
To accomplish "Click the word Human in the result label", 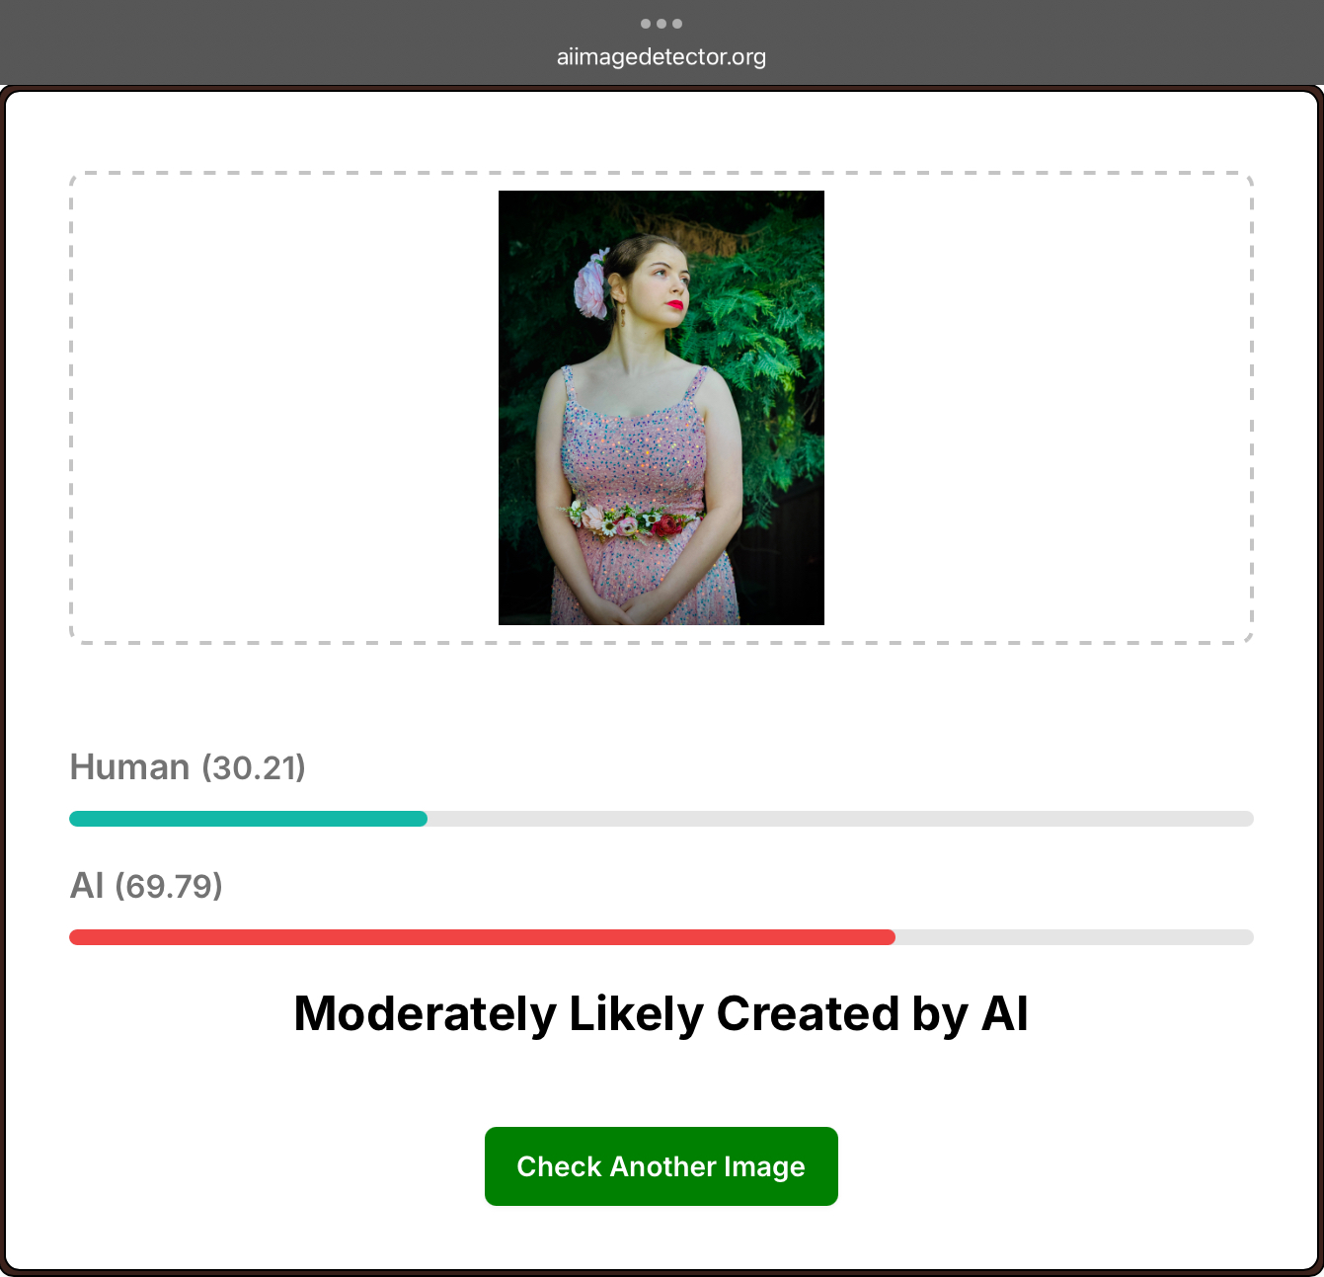I will [129, 767].
